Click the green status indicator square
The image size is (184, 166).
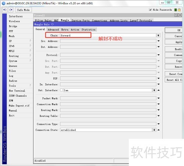pyautogui.click(x=176, y=10)
